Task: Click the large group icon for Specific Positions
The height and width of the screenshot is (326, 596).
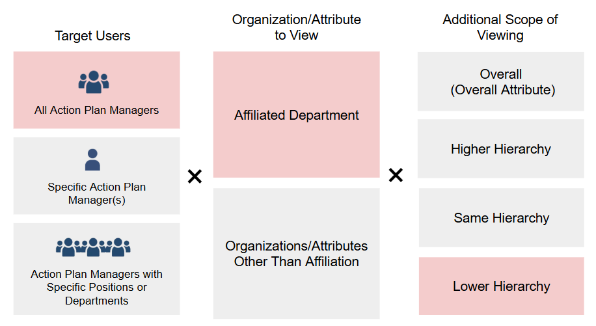Action: coord(94,247)
